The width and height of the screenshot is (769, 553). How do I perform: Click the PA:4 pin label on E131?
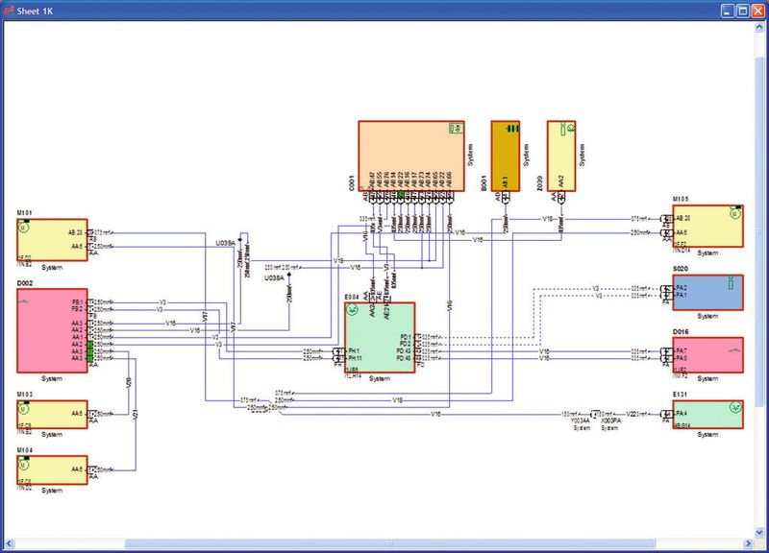(x=682, y=414)
